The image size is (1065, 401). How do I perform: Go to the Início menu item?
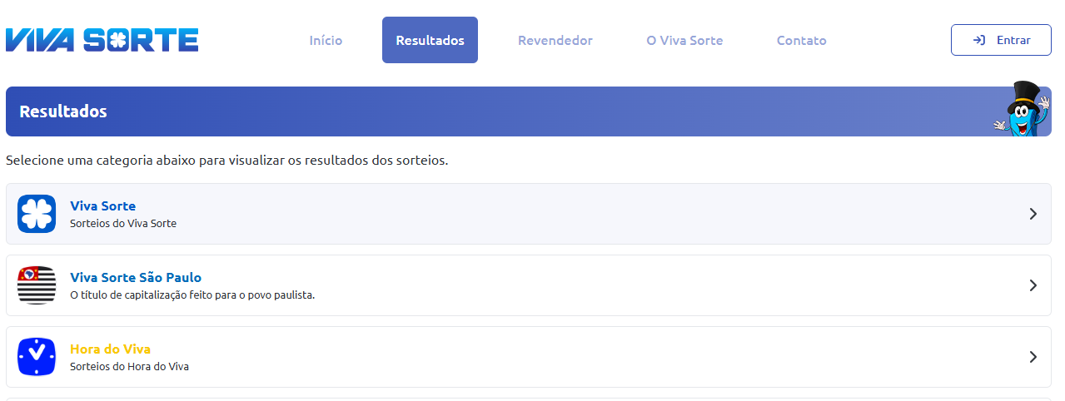pos(326,40)
